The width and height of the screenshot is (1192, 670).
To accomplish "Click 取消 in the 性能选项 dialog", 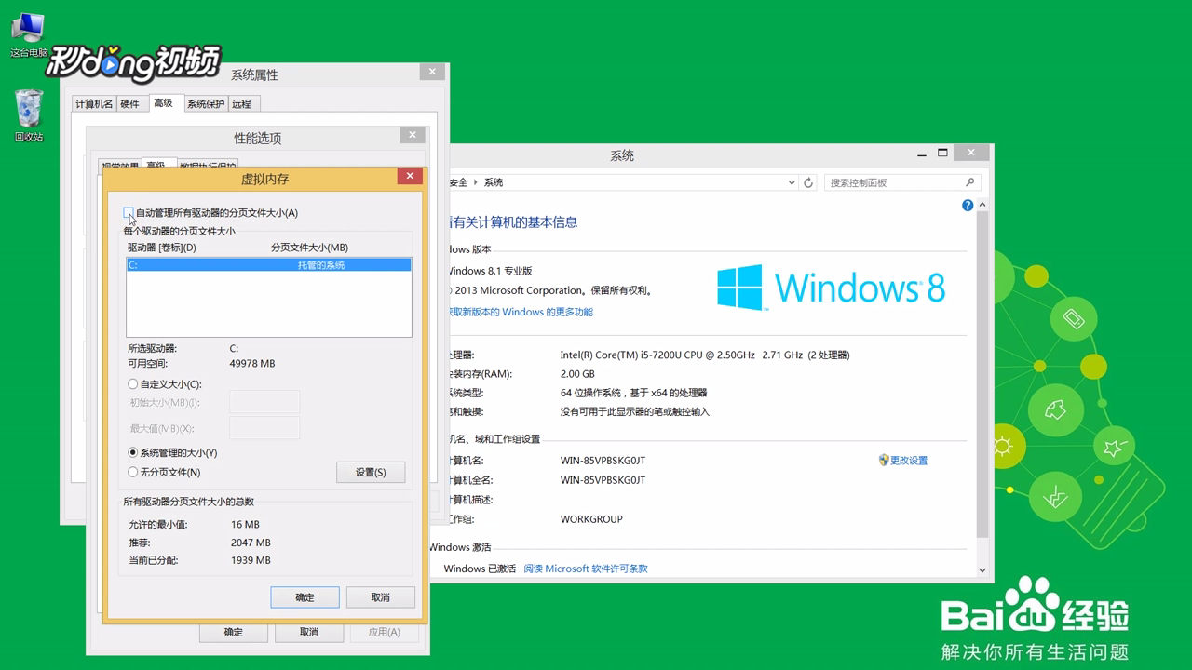I will (x=309, y=632).
